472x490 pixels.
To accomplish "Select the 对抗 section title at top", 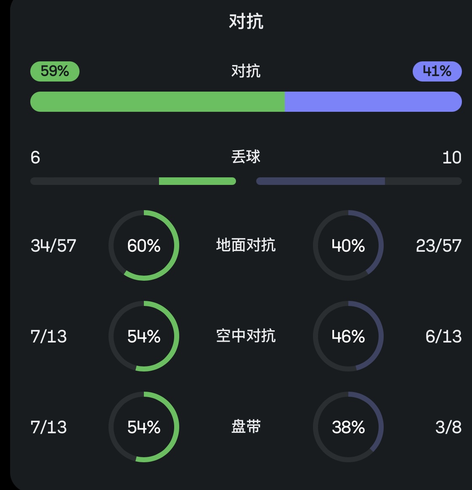I will pyautogui.click(x=246, y=21).
